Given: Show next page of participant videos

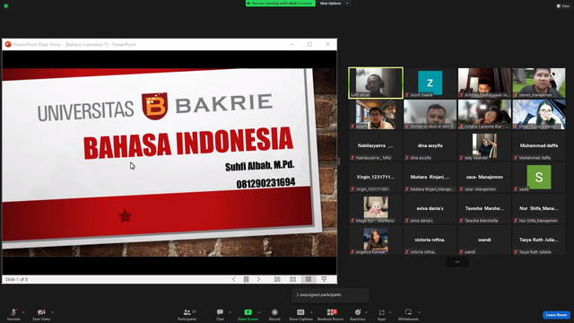Looking at the screenshot, I should pos(457,261).
